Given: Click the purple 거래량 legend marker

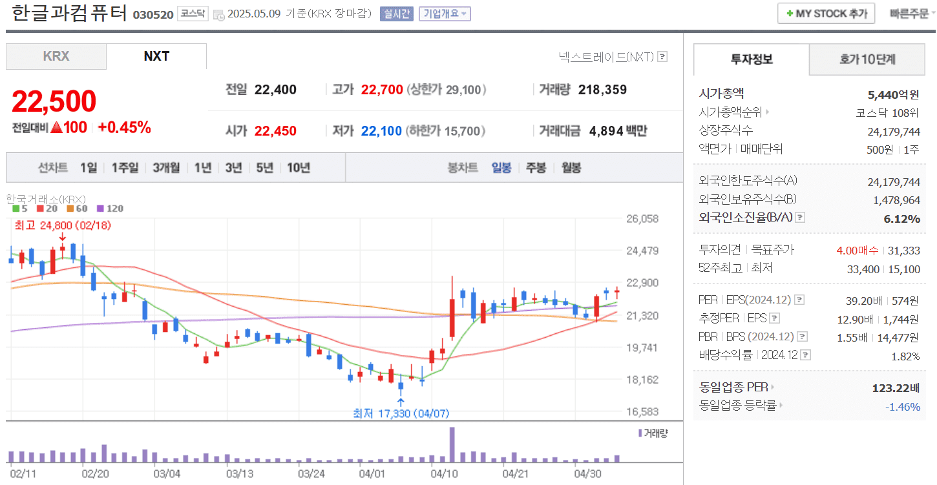Looking at the screenshot, I should (640, 433).
